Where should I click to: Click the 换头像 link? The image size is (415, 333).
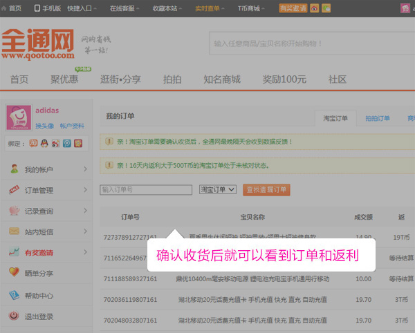coord(45,126)
